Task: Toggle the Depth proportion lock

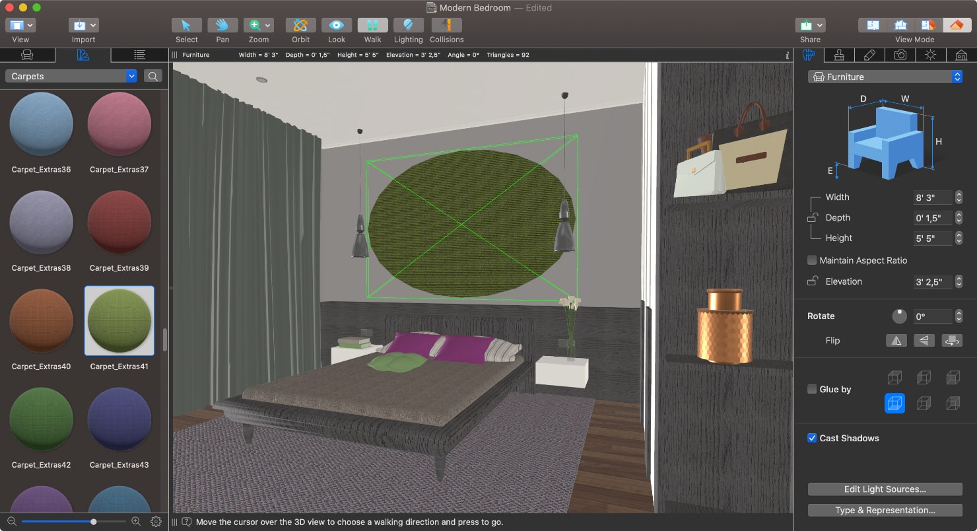Action: point(812,217)
